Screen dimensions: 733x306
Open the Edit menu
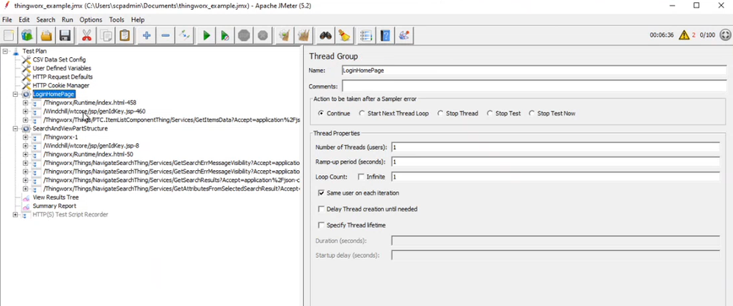coord(23,20)
